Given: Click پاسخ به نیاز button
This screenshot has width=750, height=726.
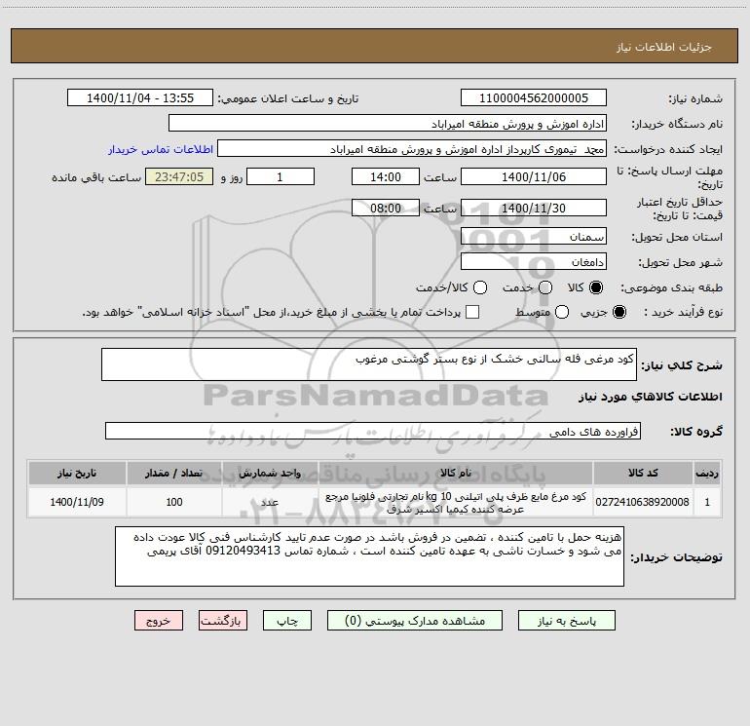Looking at the screenshot, I should (566, 621).
